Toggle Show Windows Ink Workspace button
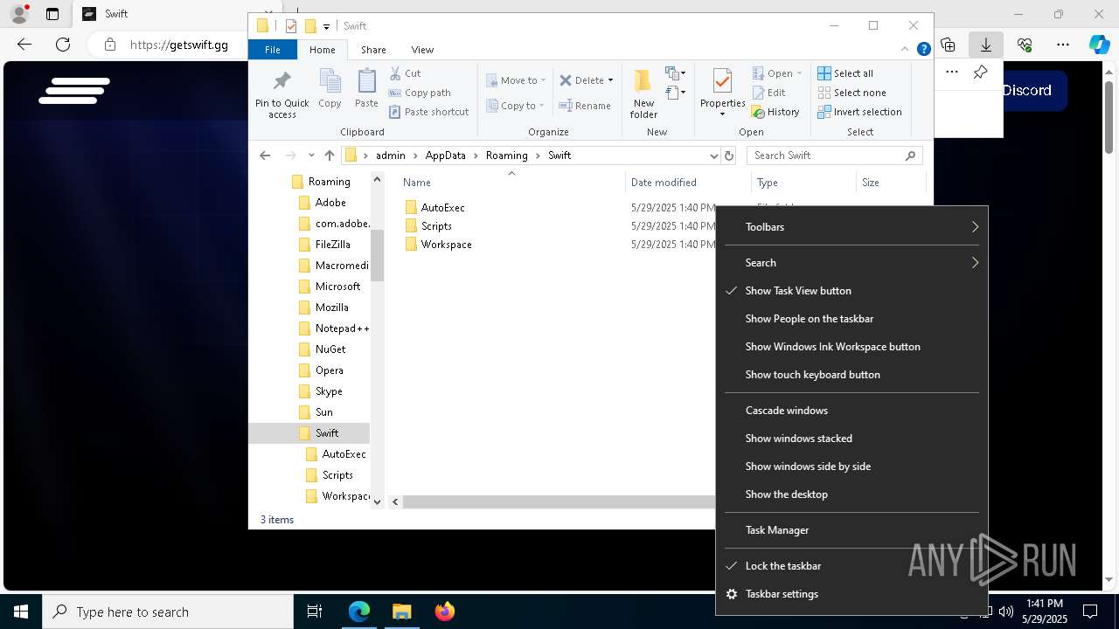The image size is (1119, 629). pyautogui.click(x=851, y=347)
